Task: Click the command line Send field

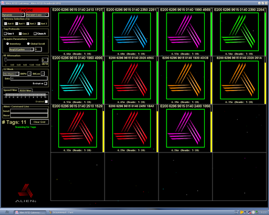Action: pos(29,111)
